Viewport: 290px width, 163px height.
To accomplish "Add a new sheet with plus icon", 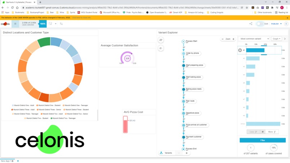I will point(18,161).
